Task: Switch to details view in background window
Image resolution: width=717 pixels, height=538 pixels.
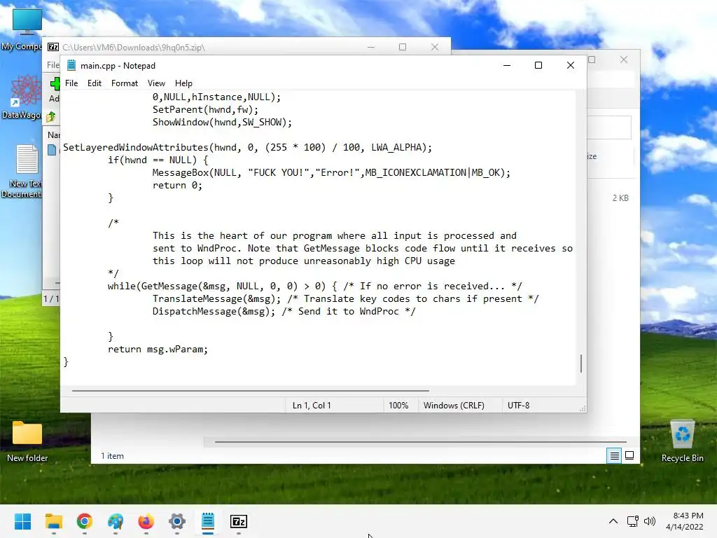Action: tap(614, 455)
